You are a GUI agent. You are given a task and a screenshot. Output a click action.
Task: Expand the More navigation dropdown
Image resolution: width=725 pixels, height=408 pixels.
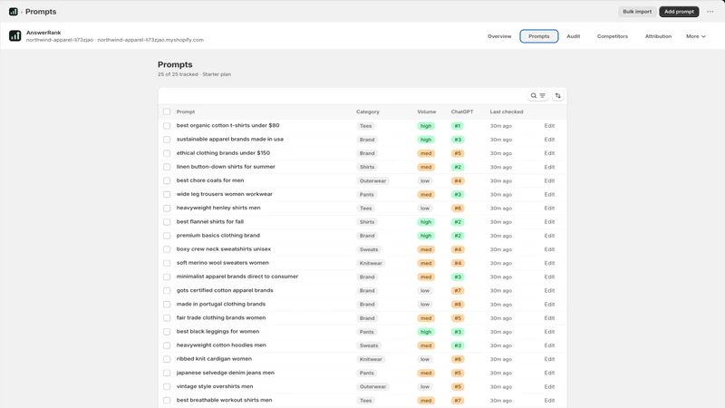[x=695, y=36]
